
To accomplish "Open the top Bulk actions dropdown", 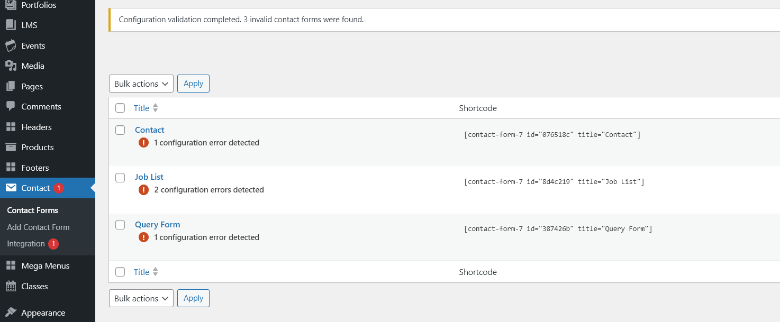I will (x=141, y=84).
